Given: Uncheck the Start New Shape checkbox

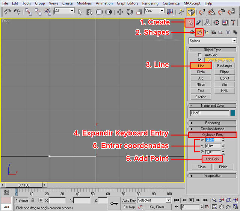Looking at the screenshot, I should pos(200,60).
